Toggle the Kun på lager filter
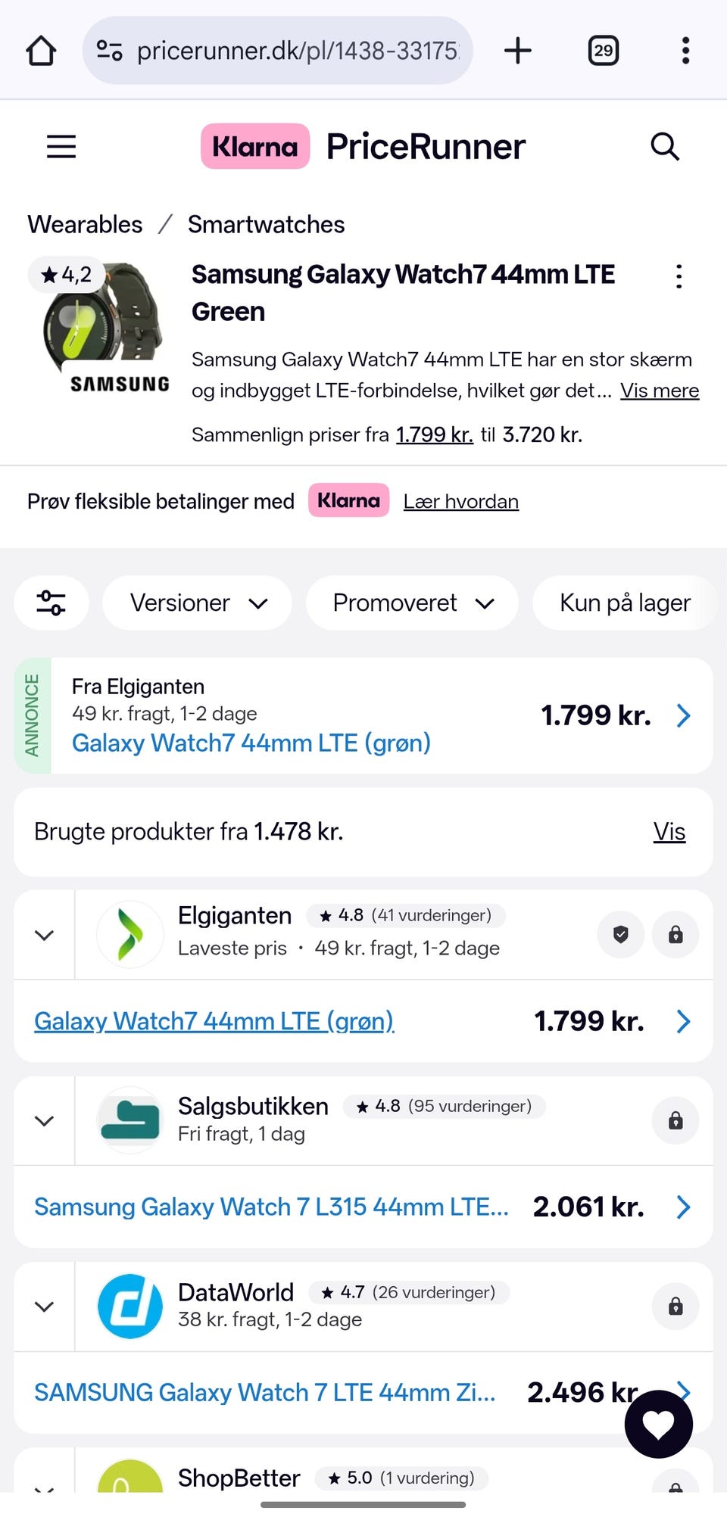Screen dimensions: 727x1520 point(625,603)
